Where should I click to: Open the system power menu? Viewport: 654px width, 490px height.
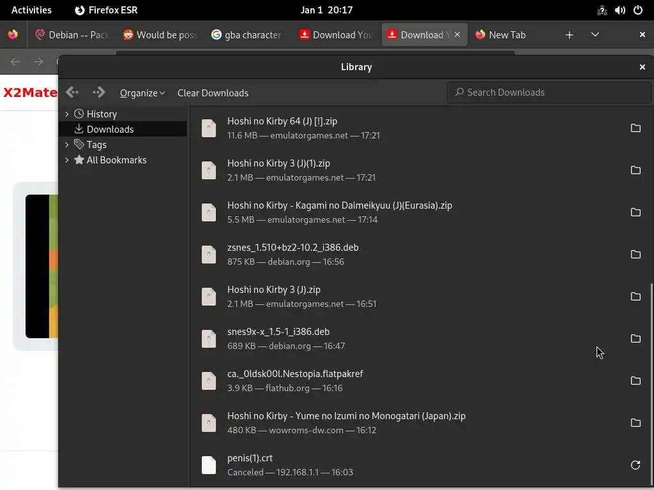click(638, 10)
